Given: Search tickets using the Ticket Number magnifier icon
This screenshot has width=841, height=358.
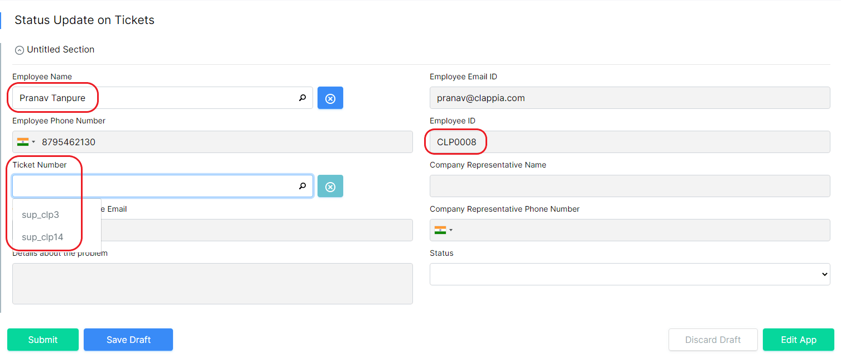Looking at the screenshot, I should point(302,186).
